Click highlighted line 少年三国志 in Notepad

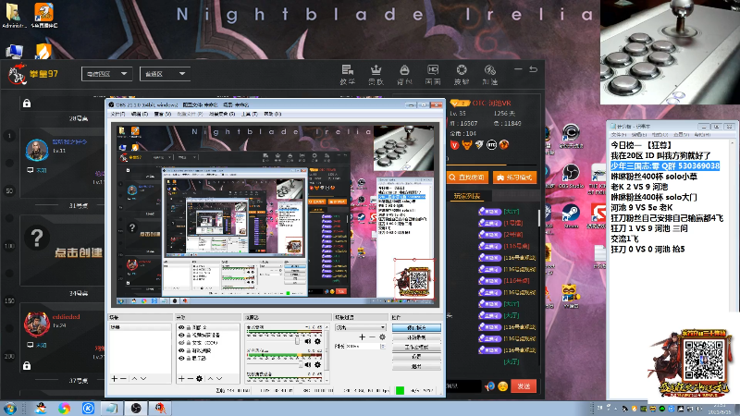point(665,165)
